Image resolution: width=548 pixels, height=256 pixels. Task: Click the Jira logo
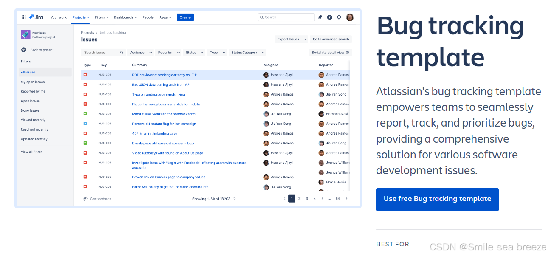pos(35,17)
